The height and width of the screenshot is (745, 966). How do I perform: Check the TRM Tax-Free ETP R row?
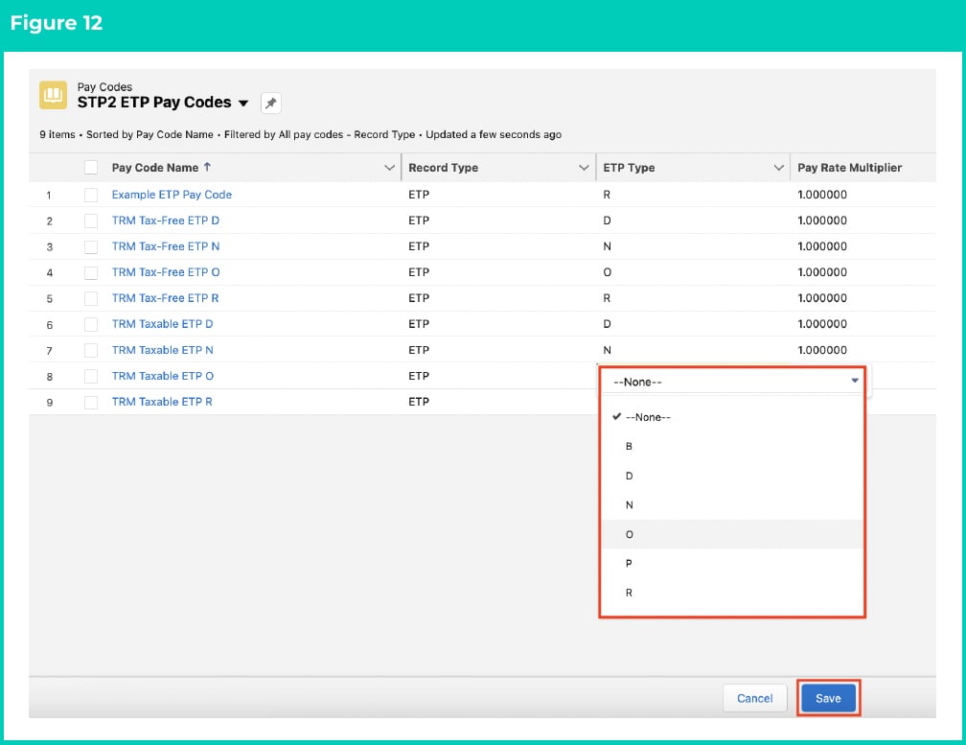click(x=91, y=298)
